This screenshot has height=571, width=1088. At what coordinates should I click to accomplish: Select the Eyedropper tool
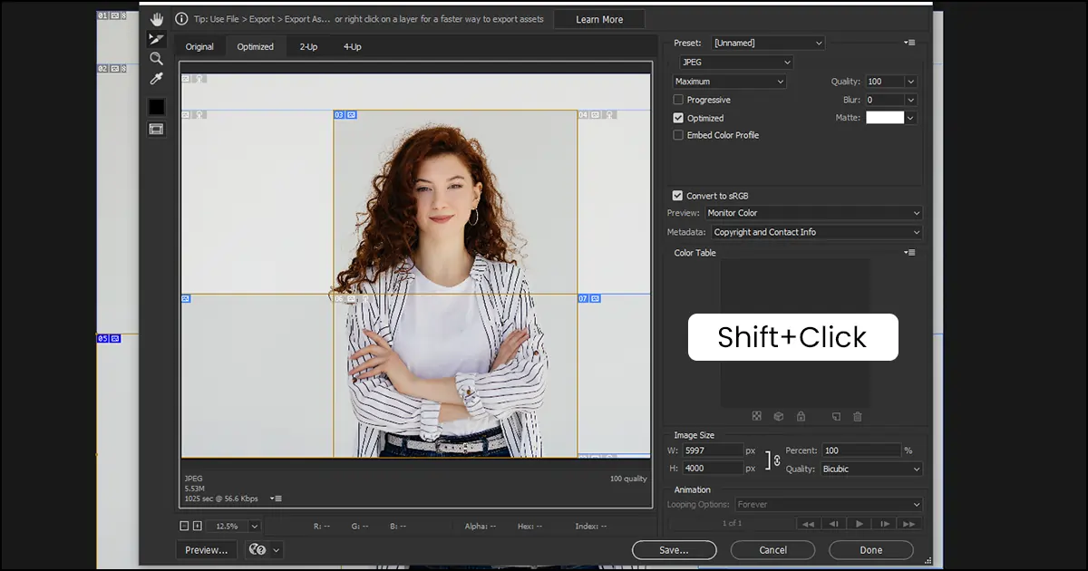tap(156, 79)
